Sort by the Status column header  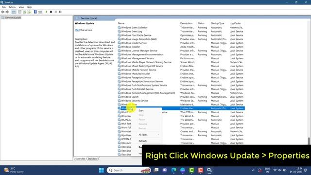(201, 23)
